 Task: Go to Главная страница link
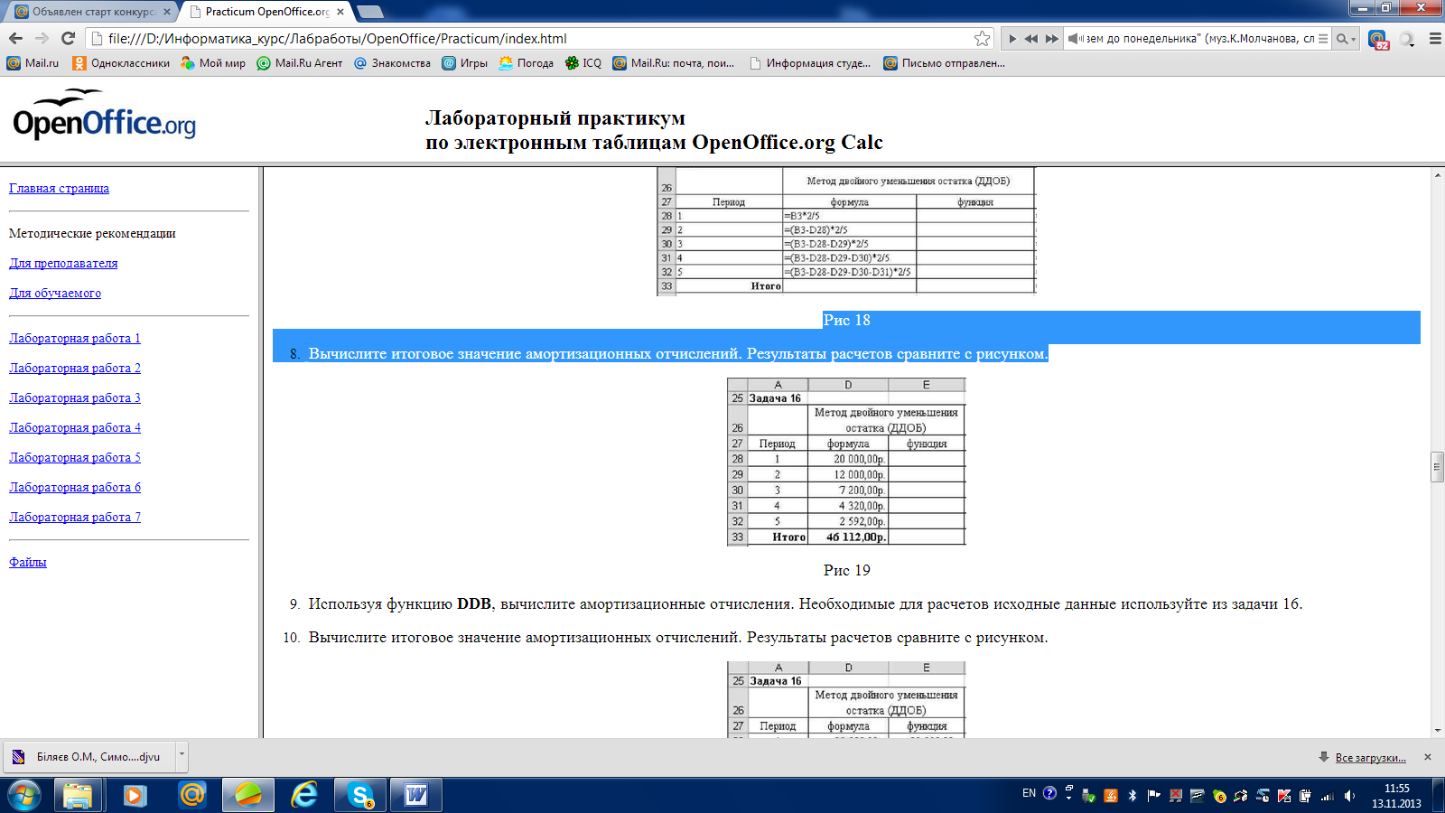click(59, 188)
